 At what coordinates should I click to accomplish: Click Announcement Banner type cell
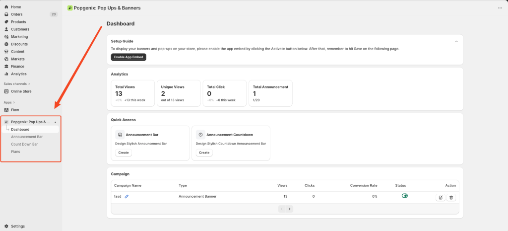197,196
